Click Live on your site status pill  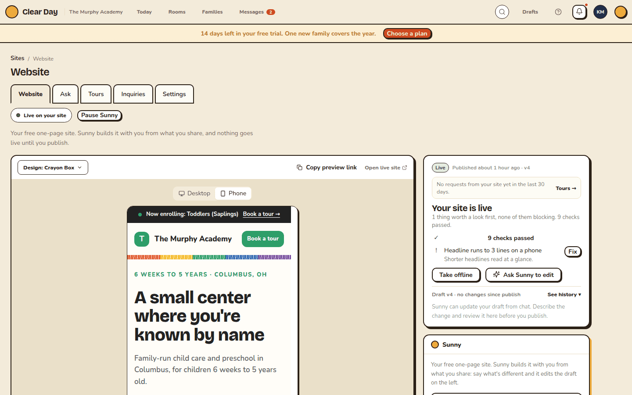(x=41, y=115)
